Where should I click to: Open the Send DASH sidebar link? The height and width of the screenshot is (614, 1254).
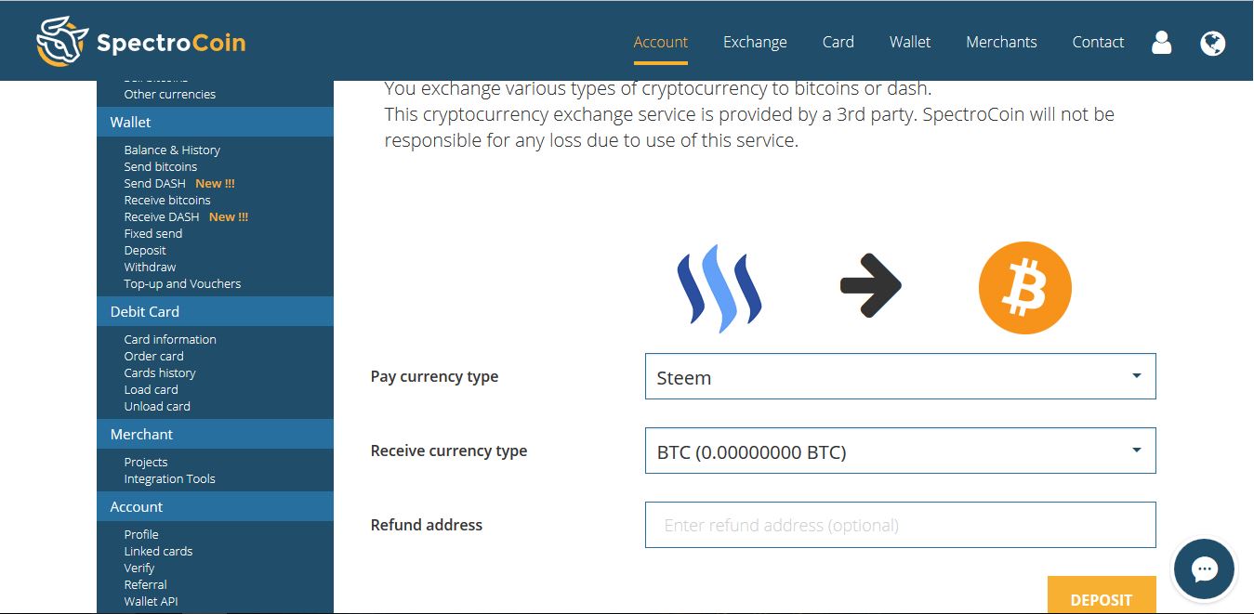click(x=155, y=183)
